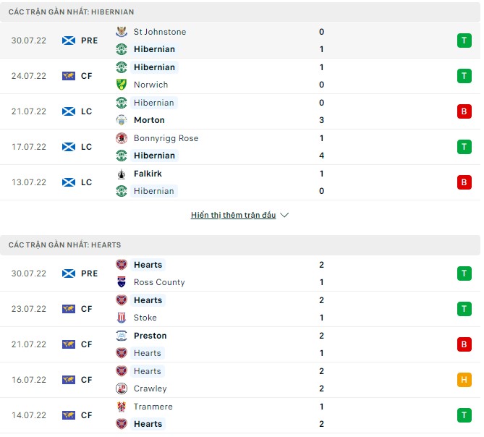Click the Hibernian team name in Falkirk match
The width and height of the screenshot is (484, 437).
pos(153,191)
